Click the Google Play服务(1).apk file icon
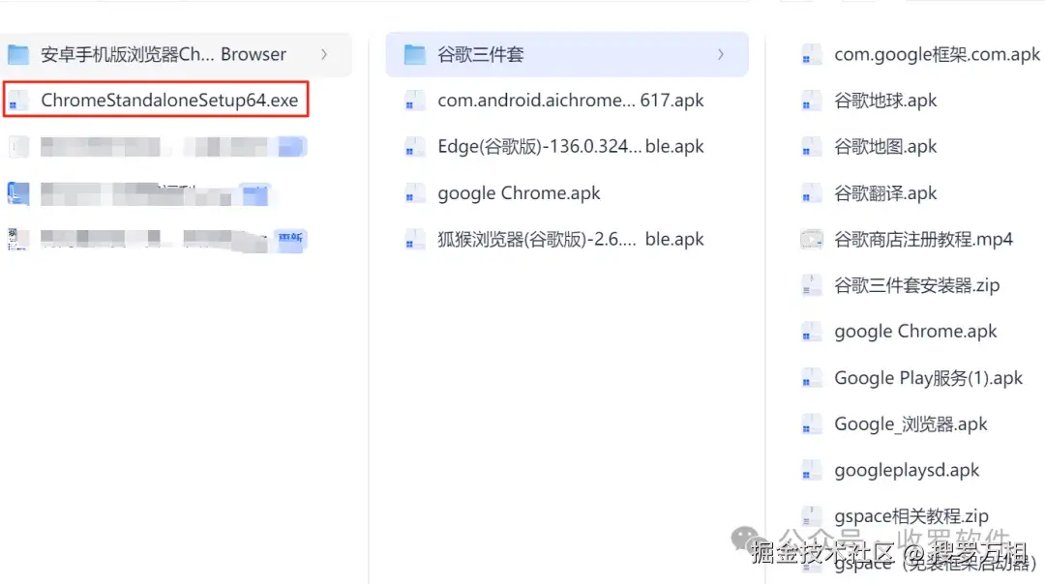 coord(811,378)
